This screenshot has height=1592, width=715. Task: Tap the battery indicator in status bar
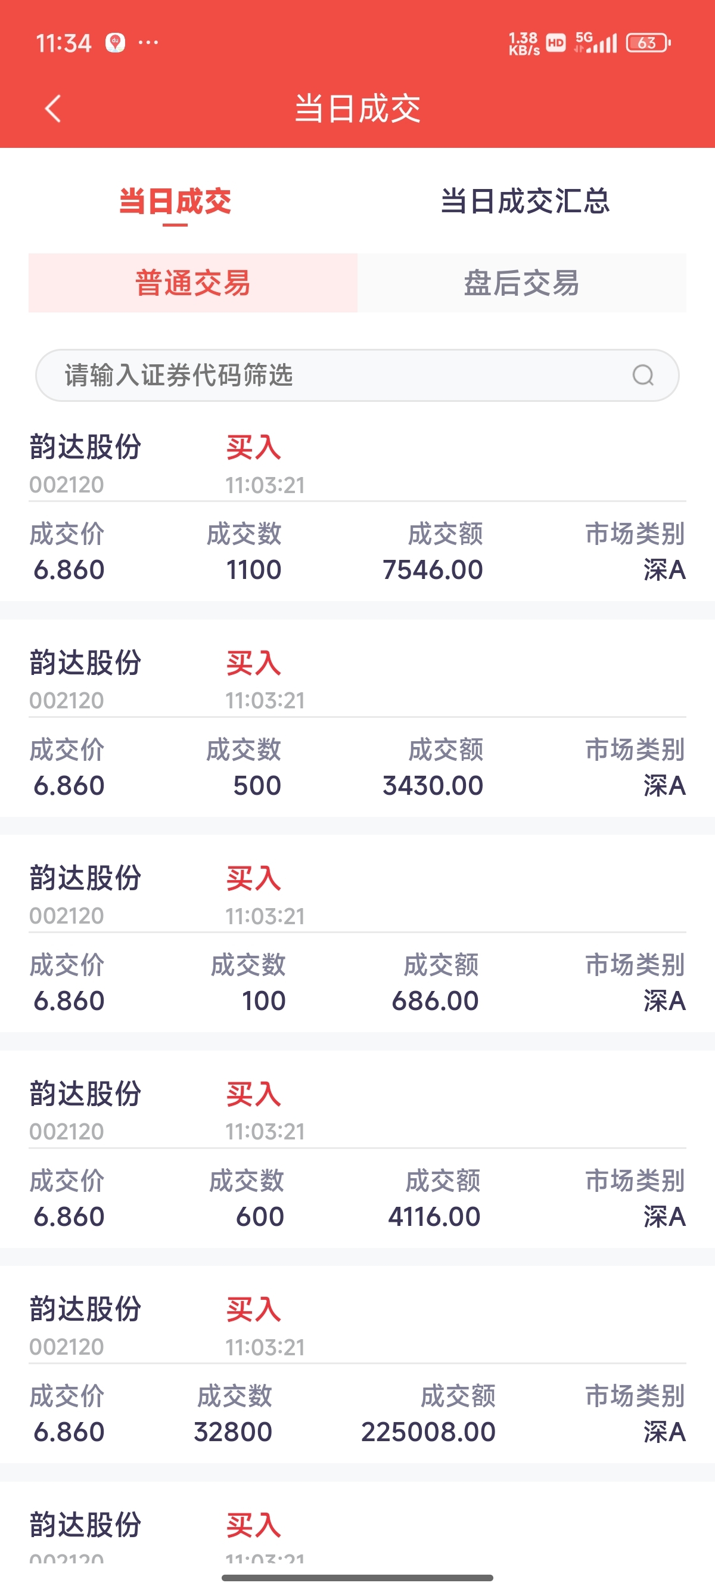pos(648,43)
